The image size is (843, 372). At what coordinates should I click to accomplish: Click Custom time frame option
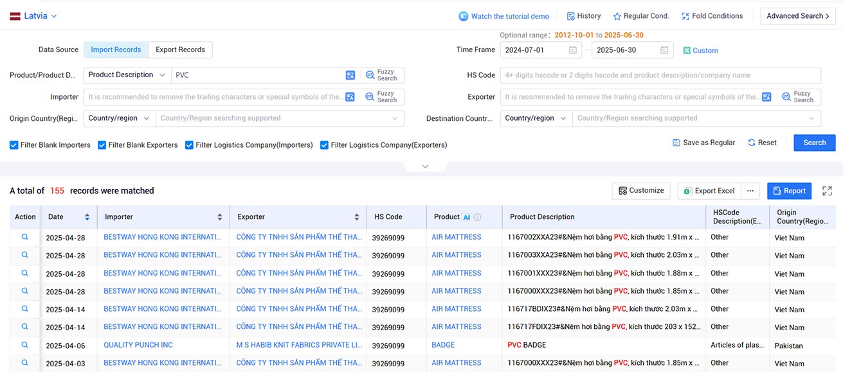click(x=700, y=50)
